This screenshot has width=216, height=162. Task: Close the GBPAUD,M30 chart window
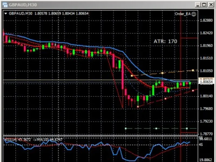tap(211, 5)
